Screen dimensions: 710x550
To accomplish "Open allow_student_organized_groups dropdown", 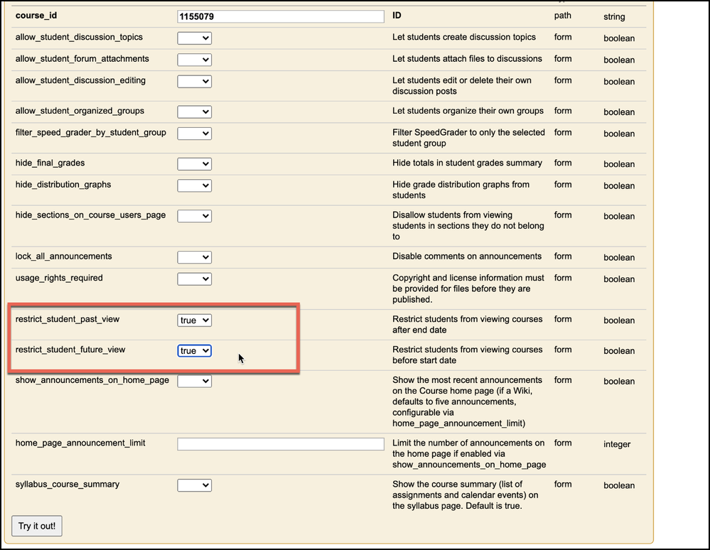I will pyautogui.click(x=194, y=112).
